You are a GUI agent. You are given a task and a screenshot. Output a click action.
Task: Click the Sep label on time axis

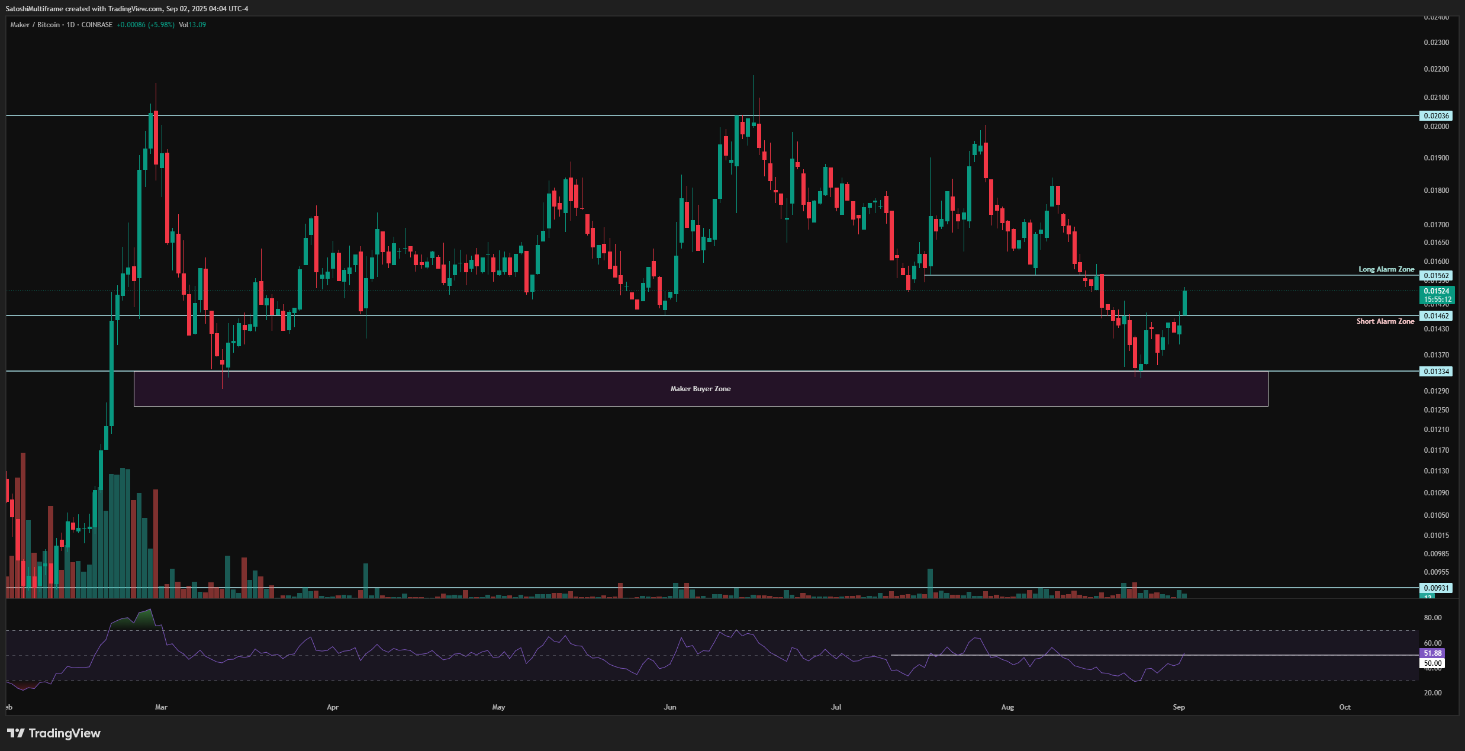pos(1179,707)
